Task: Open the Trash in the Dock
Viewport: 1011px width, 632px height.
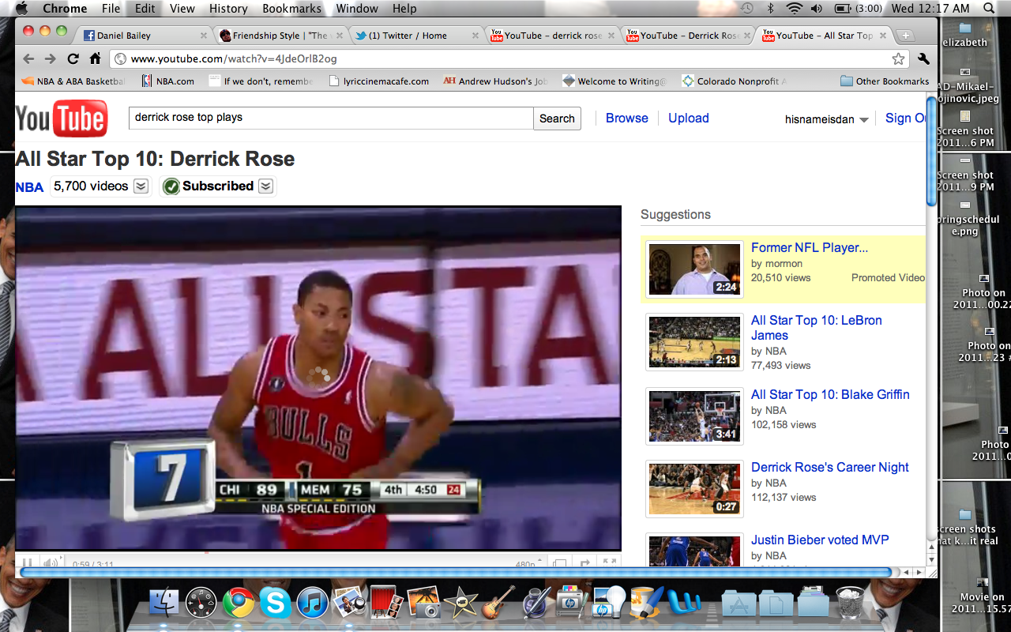Action: [850, 604]
